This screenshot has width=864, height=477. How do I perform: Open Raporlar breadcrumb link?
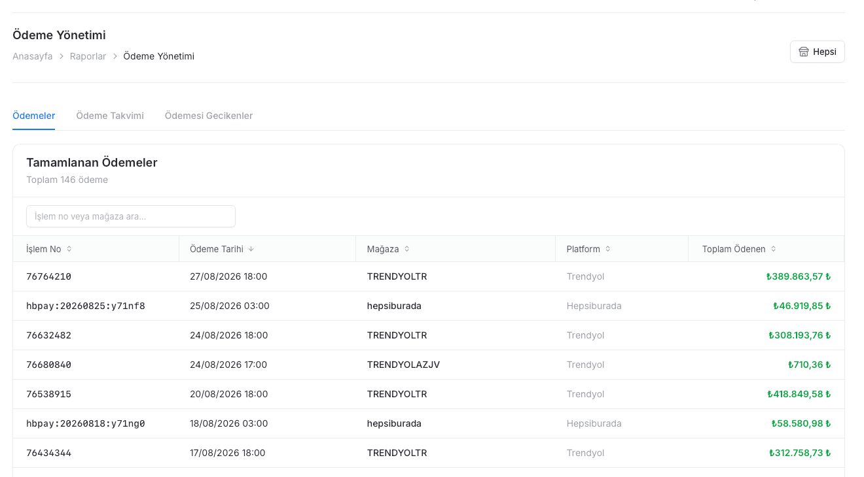click(88, 56)
